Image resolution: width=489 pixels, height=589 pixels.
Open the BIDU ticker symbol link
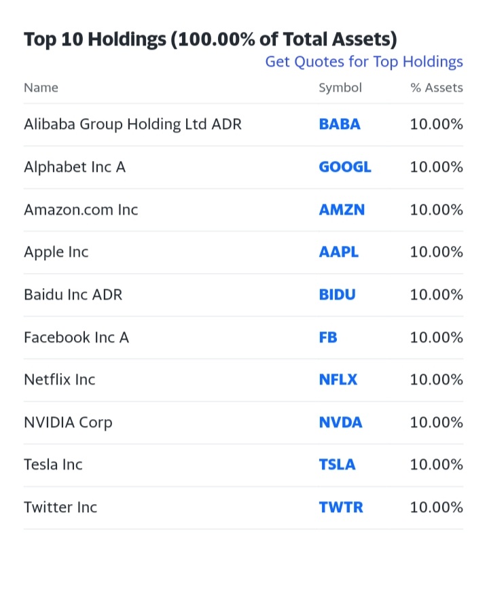(338, 295)
